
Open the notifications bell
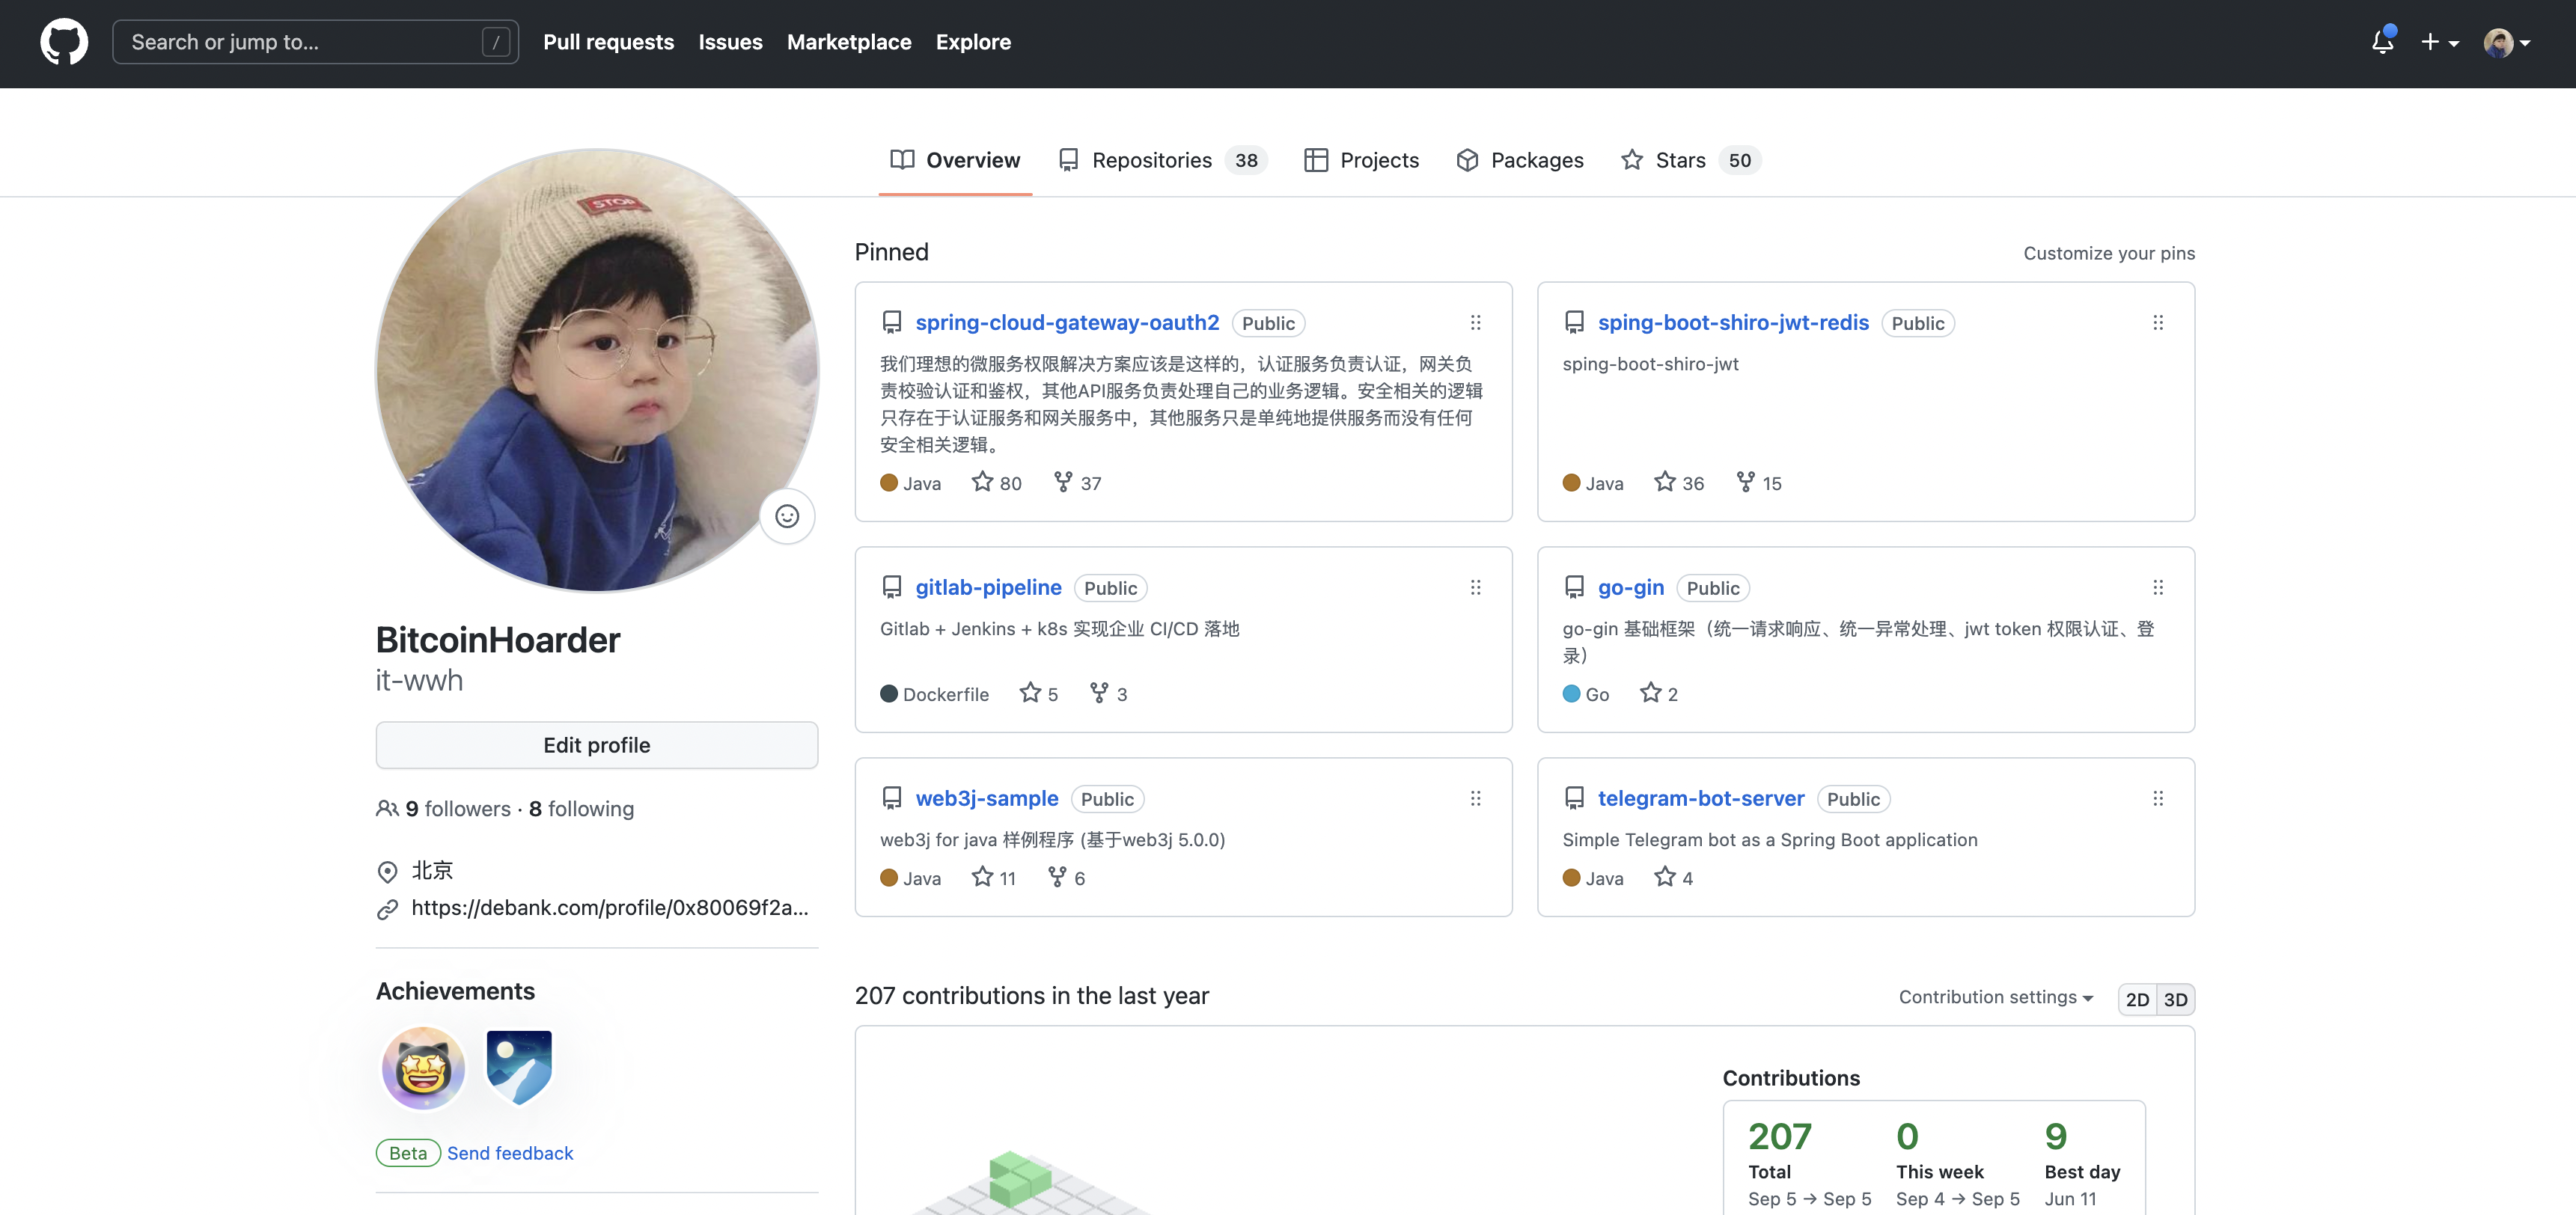[2383, 42]
